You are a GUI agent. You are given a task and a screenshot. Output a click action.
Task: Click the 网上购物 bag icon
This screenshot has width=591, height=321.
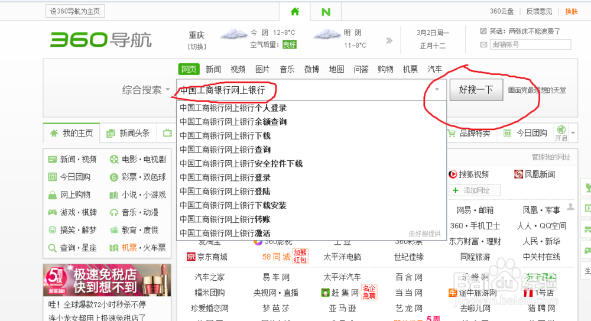tap(53, 195)
